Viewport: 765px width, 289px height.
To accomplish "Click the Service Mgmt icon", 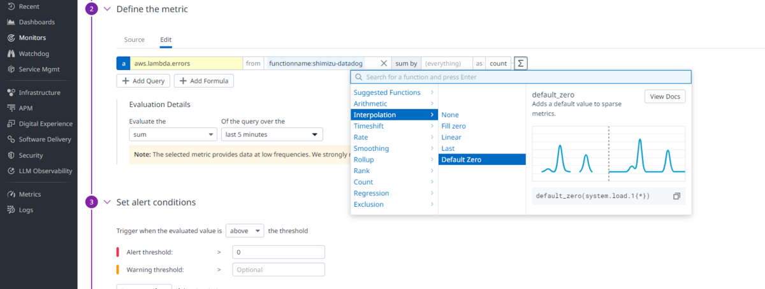I will 11,69.
